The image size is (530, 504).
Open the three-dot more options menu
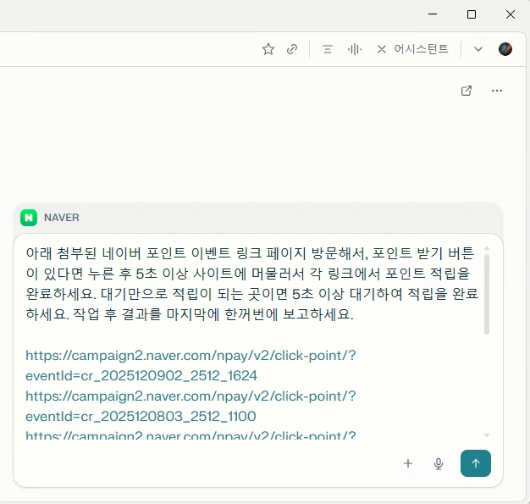click(497, 91)
